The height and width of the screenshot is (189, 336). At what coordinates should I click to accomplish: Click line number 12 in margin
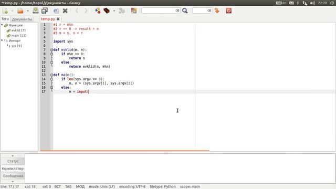[44, 71]
